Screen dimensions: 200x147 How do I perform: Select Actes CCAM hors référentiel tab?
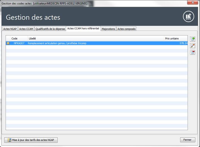[83, 29]
